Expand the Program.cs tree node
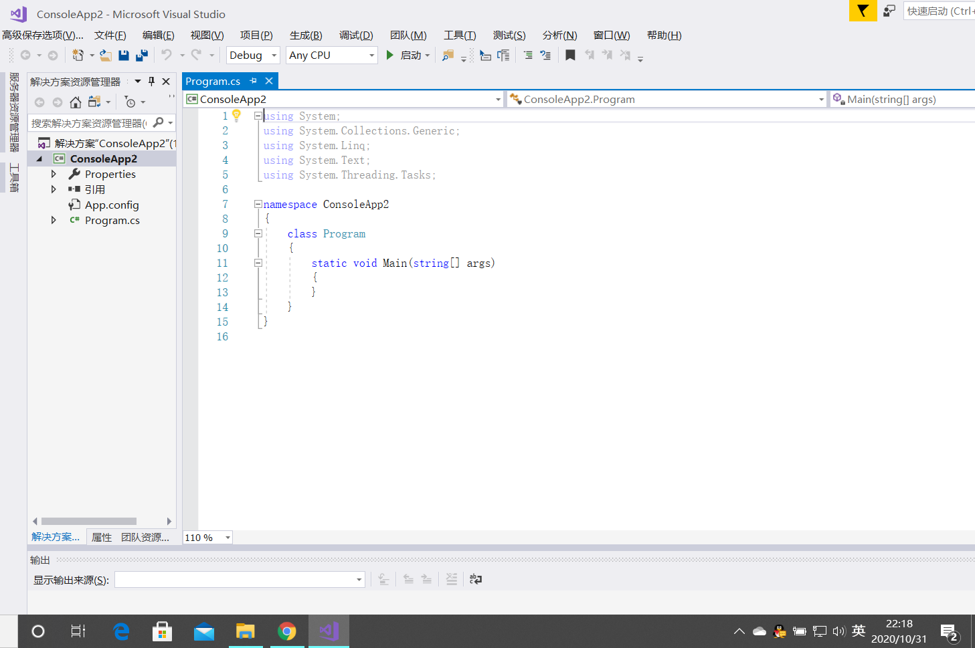 (54, 220)
